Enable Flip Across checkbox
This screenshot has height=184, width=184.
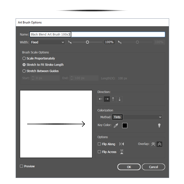99,152
